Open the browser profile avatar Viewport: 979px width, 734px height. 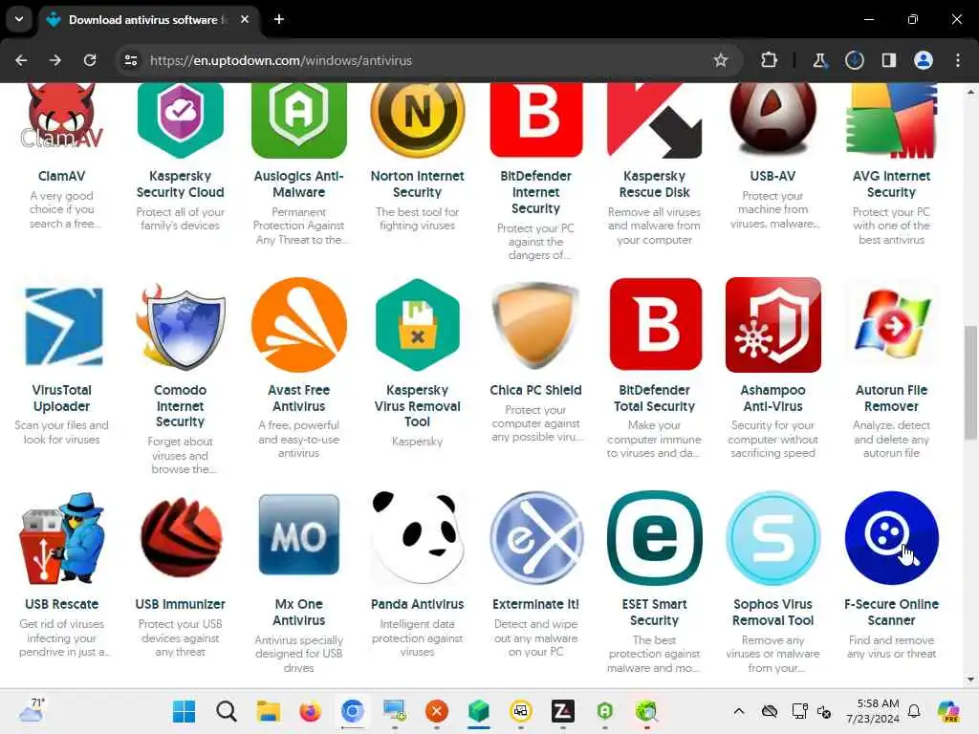pyautogui.click(x=924, y=60)
